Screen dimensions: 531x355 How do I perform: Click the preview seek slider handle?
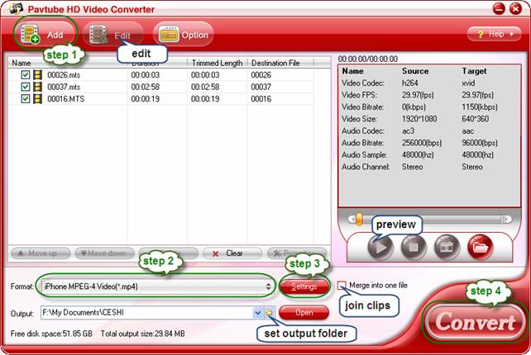(x=359, y=219)
